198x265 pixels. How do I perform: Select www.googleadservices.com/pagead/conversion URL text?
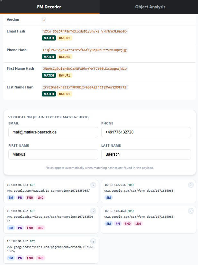tap(50, 249)
